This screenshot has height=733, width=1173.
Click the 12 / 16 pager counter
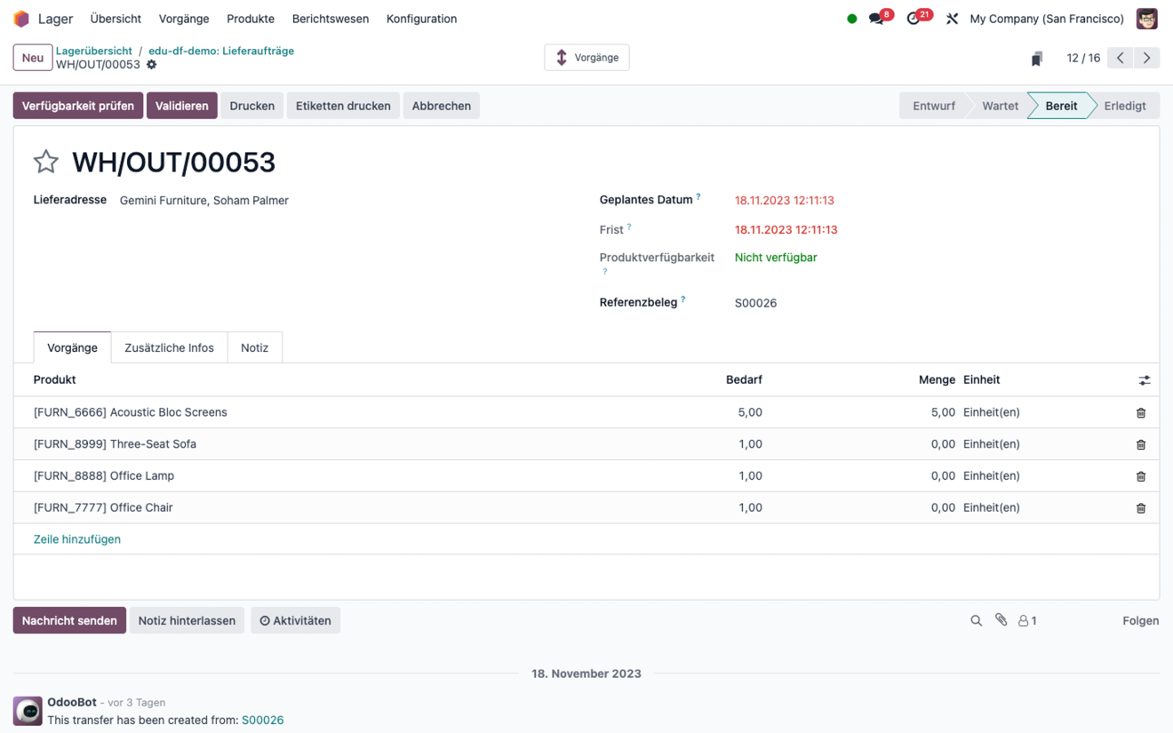click(x=1083, y=58)
